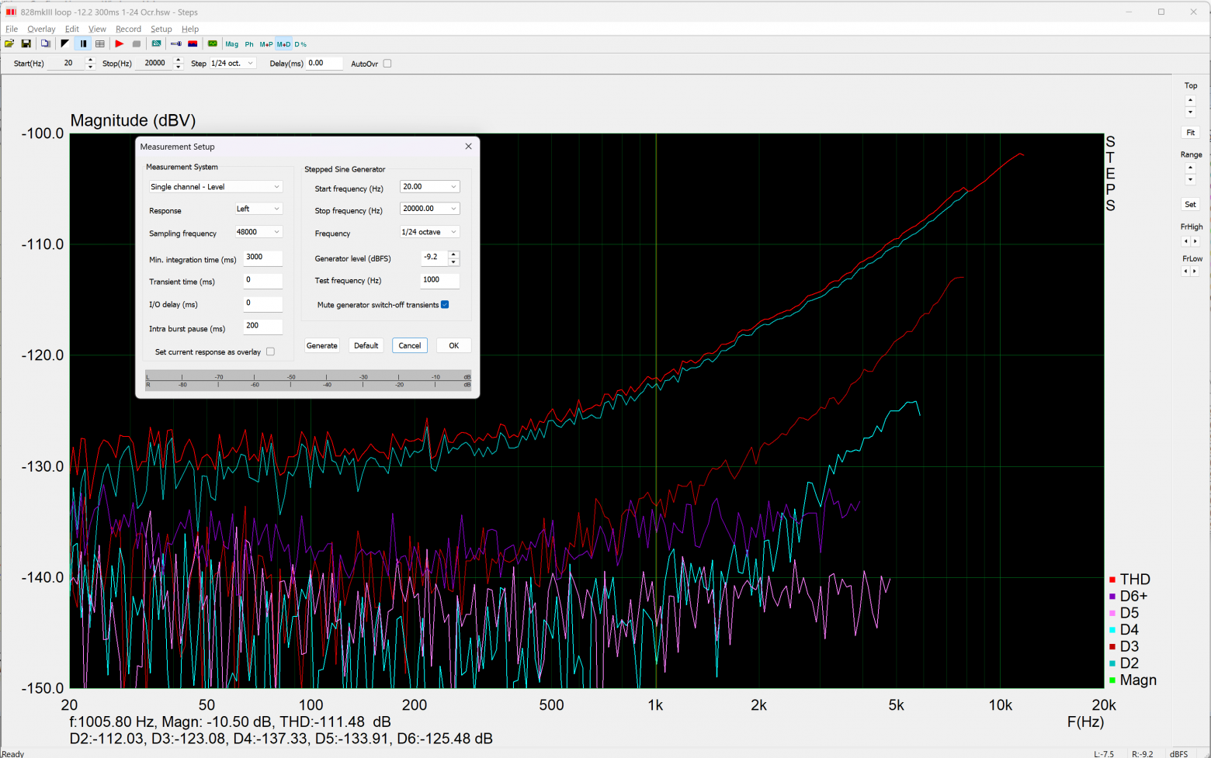Open the Overlay menu
The width and height of the screenshot is (1211, 758).
[41, 29]
